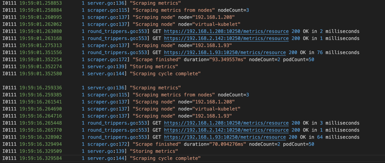Open the 192.168.2.142 link logged at 19:59:01.263168

(226, 38)
